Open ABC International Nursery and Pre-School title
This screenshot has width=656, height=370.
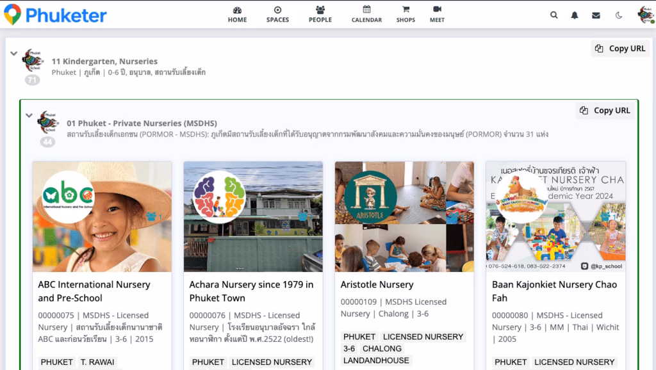coord(94,291)
